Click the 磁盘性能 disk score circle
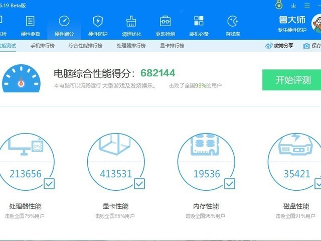This screenshot has width=321, height=241. click(296, 162)
